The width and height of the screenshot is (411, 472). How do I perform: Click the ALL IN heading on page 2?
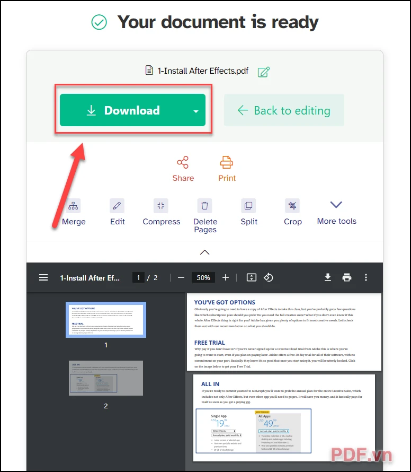point(210,384)
